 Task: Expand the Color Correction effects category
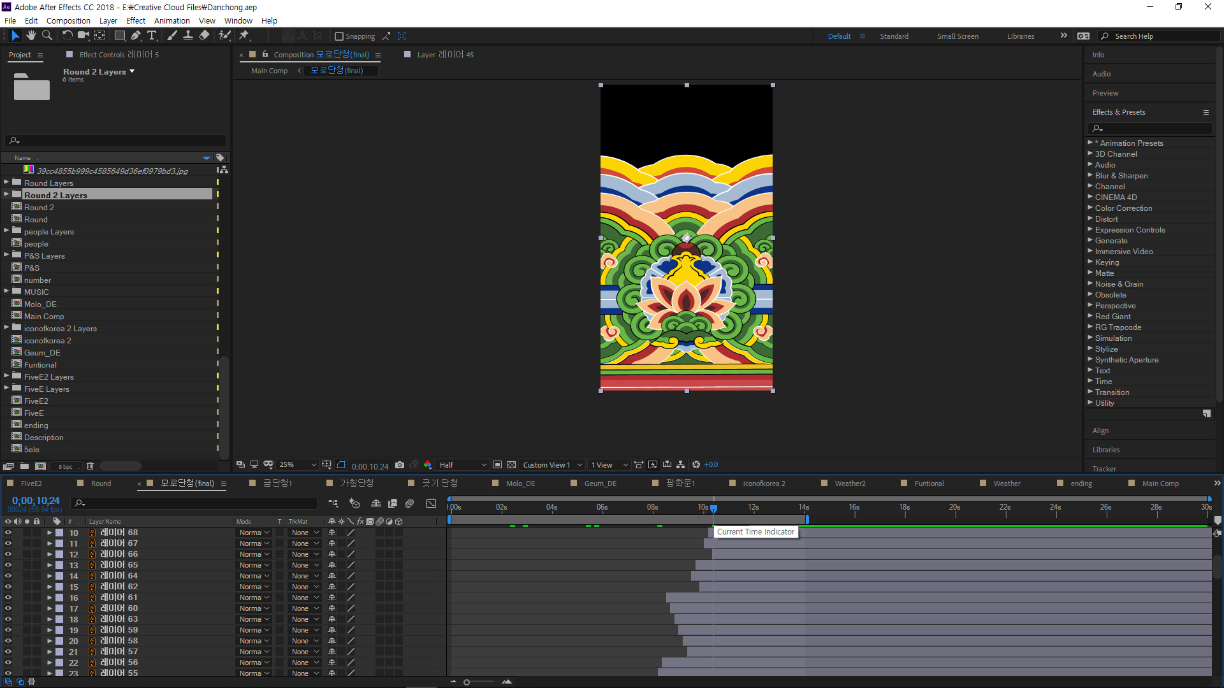[1090, 208]
